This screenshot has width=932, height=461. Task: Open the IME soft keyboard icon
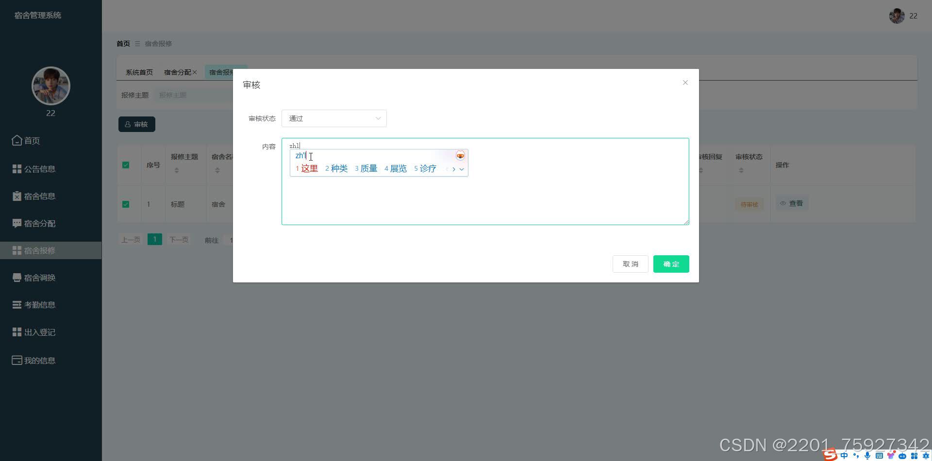879,456
